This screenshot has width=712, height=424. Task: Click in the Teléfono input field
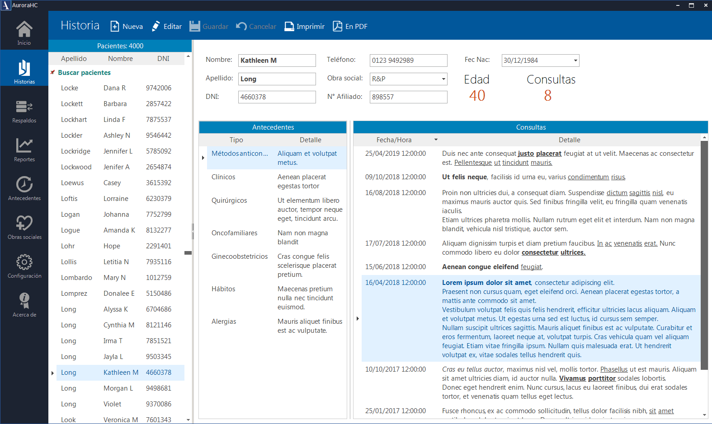click(x=408, y=61)
